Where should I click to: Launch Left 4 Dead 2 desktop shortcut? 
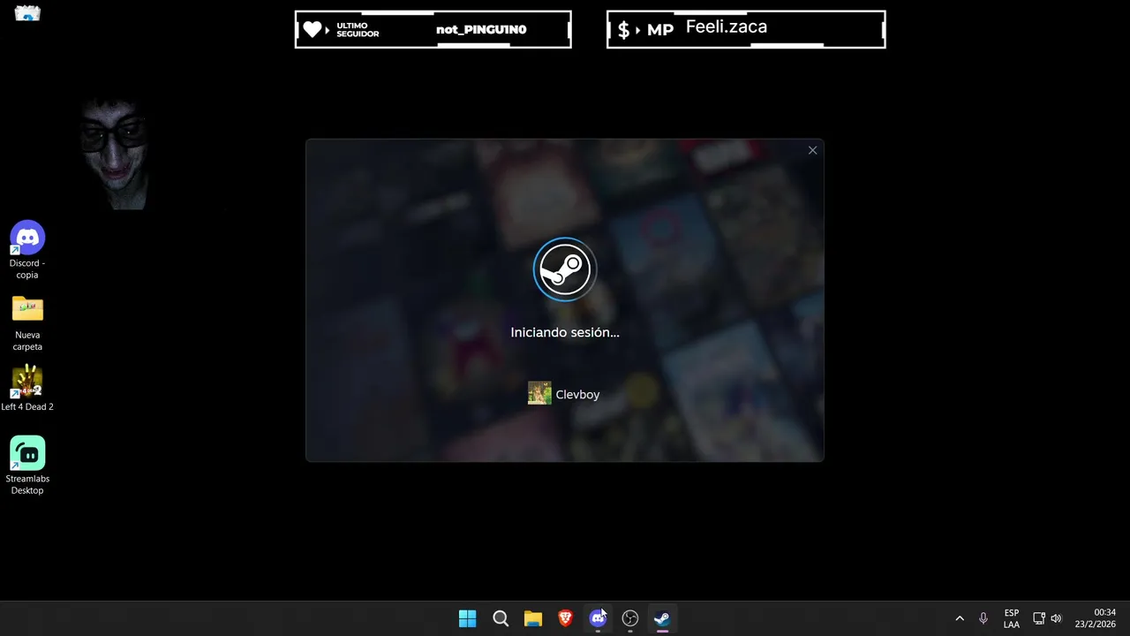click(27, 389)
